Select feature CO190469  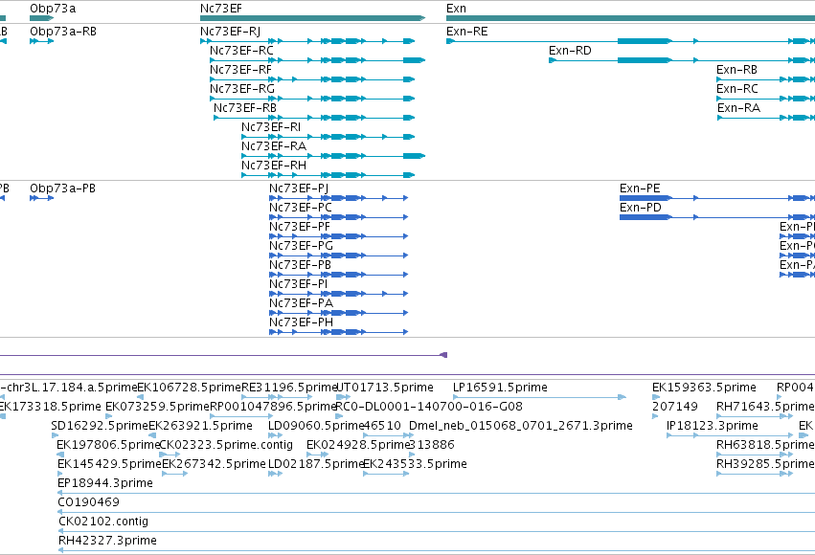pyautogui.click(x=88, y=503)
